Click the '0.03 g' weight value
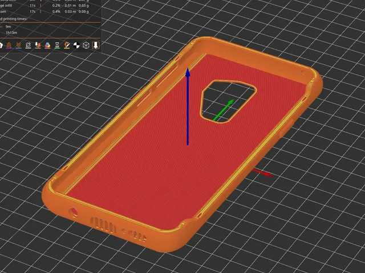Viewport: 365px width, 273px height. (83, 5)
